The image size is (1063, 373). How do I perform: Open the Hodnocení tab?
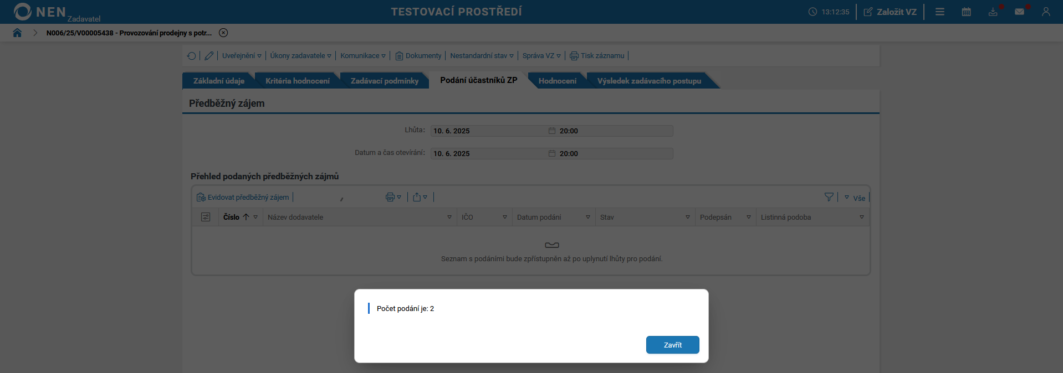(x=558, y=80)
